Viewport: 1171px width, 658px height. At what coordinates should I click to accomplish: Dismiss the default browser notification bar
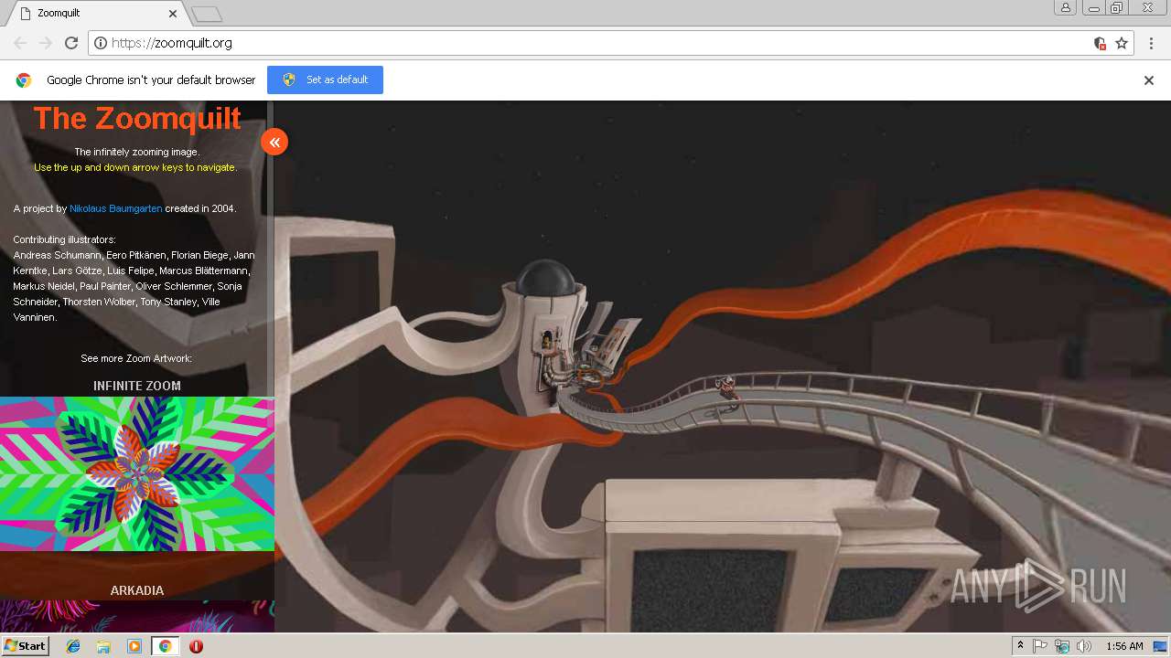(x=1149, y=80)
